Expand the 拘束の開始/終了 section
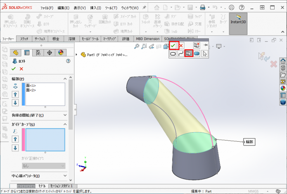This screenshot has height=194, width=287. (64, 115)
